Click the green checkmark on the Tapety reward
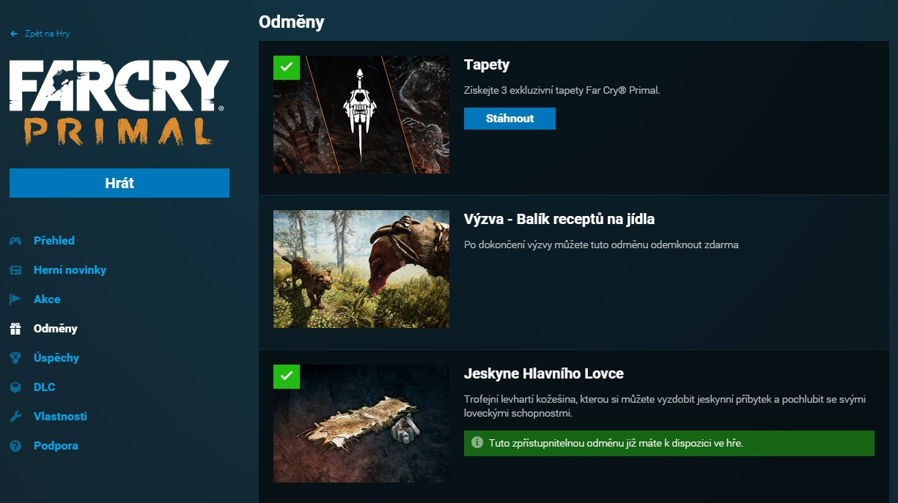898x503 pixels. pyautogui.click(x=287, y=67)
